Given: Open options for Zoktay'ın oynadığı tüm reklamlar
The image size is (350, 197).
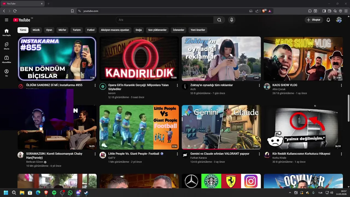Looking at the screenshot, I should coord(259,85).
